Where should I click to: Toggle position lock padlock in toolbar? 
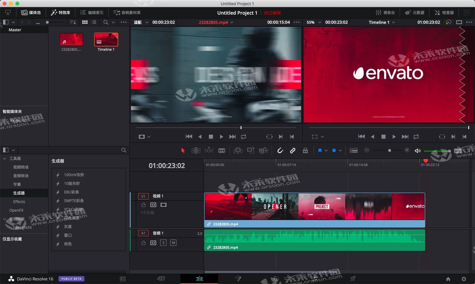[x=305, y=151]
